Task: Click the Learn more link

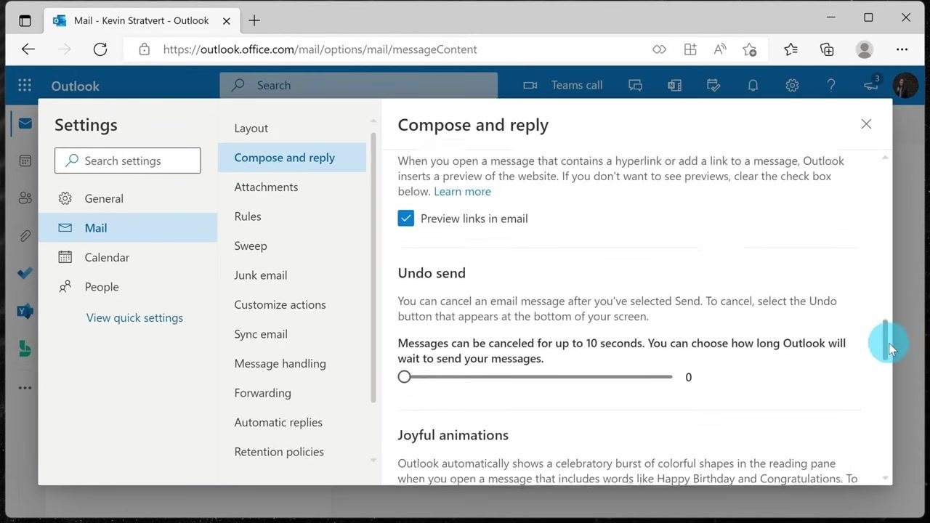Action: 462,191
